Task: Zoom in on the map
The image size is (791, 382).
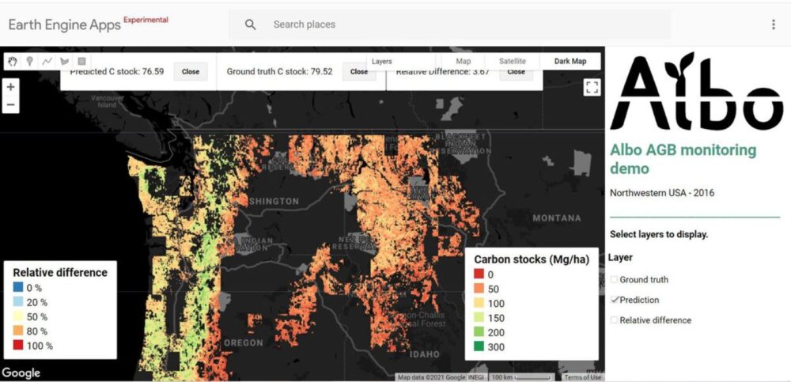Action: [x=10, y=87]
